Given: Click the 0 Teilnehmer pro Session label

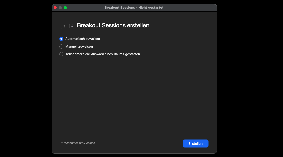Looking at the screenshot, I should [78, 143].
